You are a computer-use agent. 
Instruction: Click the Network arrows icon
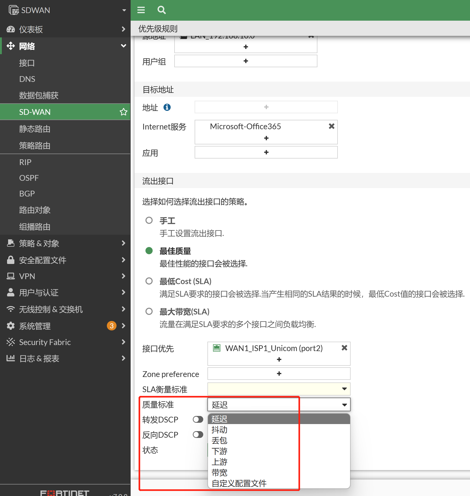[x=11, y=46]
